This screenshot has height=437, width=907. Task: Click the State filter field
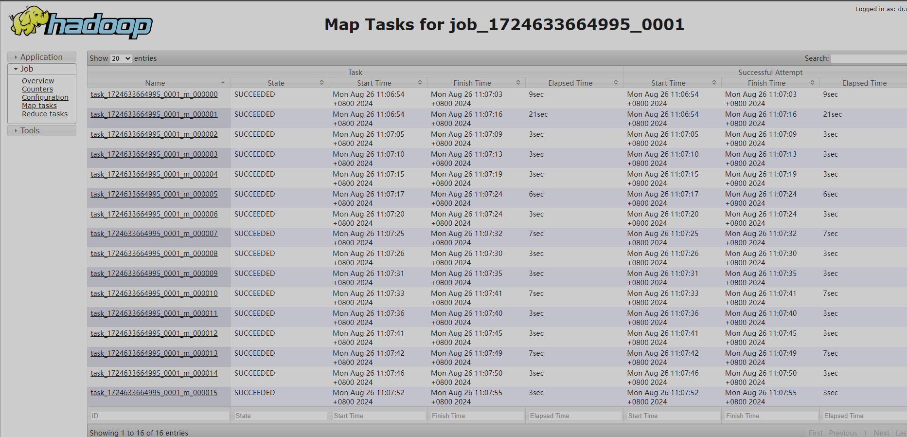point(281,416)
